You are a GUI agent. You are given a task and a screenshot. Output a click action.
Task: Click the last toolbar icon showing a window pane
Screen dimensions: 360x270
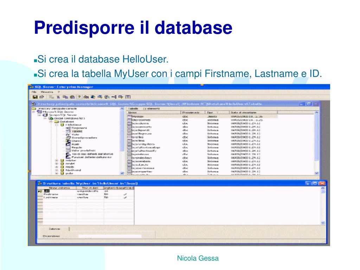pyautogui.click(x=128, y=97)
